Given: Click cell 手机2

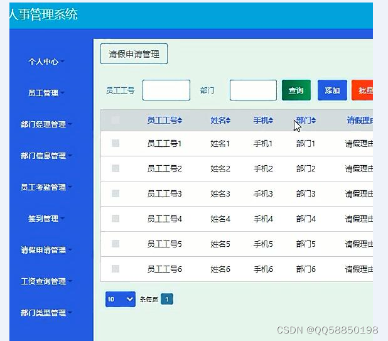Looking at the screenshot, I should (263, 169).
